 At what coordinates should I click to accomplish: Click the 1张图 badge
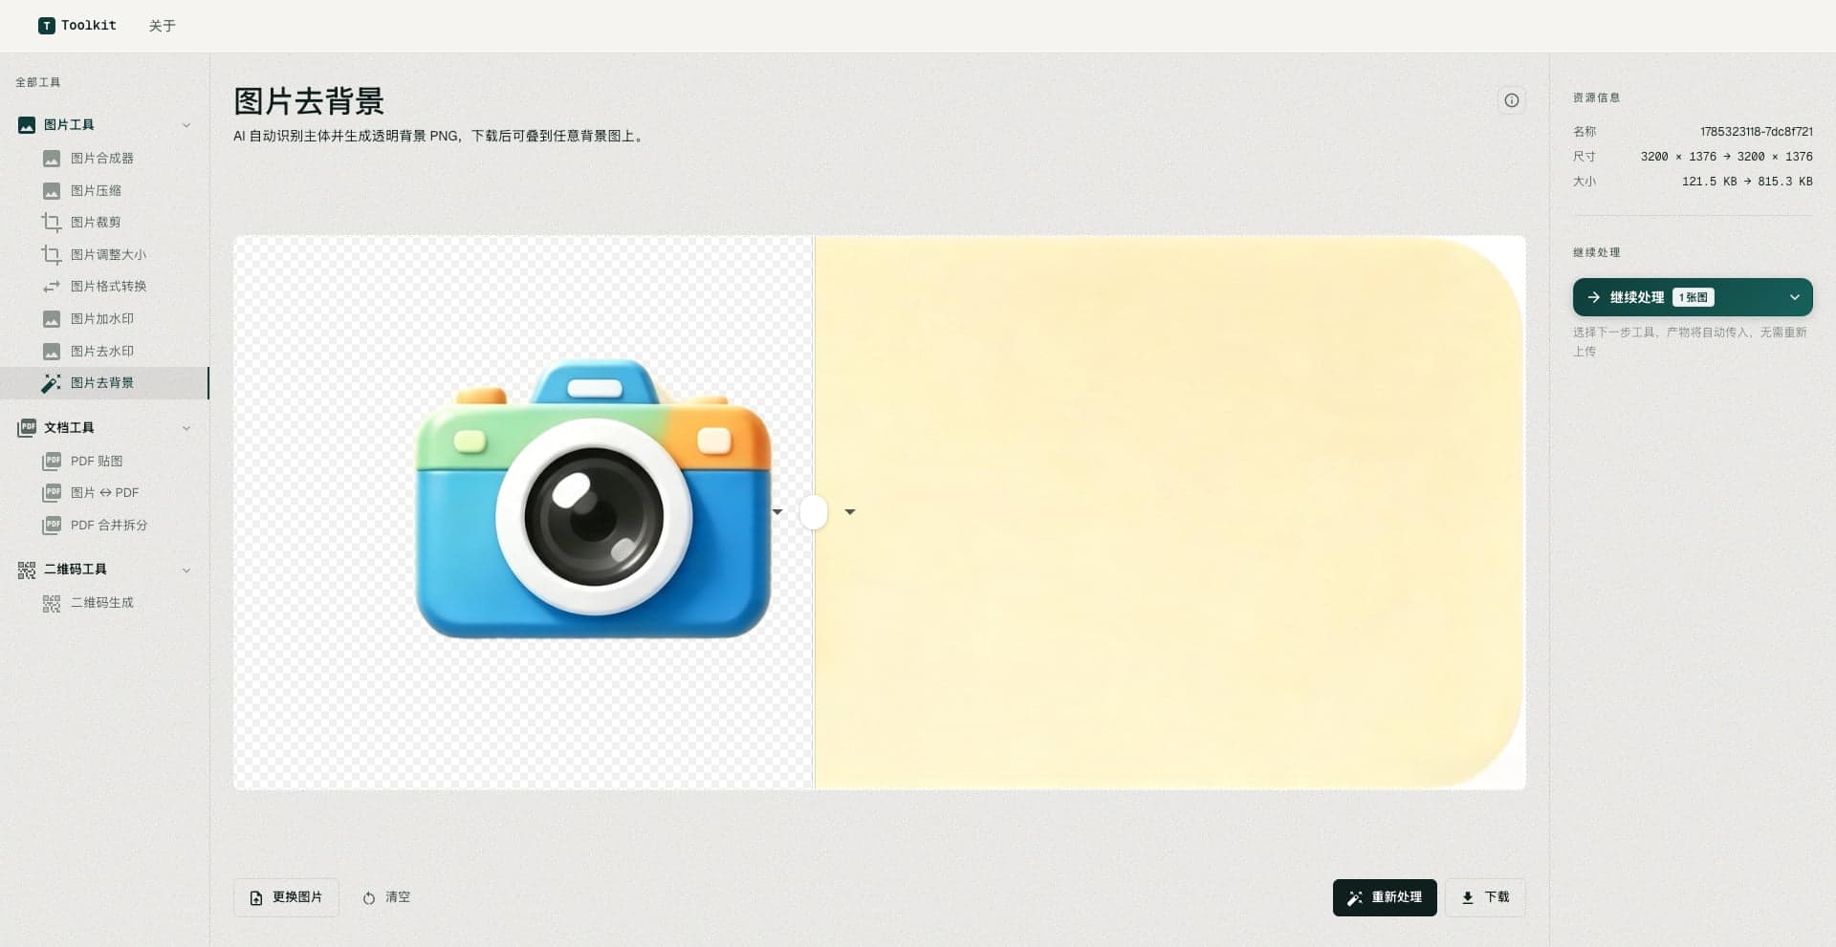[x=1693, y=297]
